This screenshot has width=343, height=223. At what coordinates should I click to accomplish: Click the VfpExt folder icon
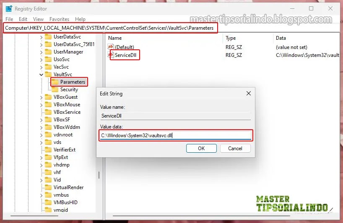[48, 157]
